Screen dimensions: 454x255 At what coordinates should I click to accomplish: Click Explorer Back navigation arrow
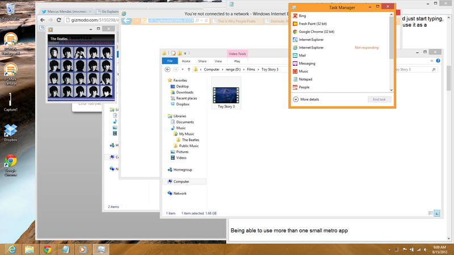[x=167, y=69]
